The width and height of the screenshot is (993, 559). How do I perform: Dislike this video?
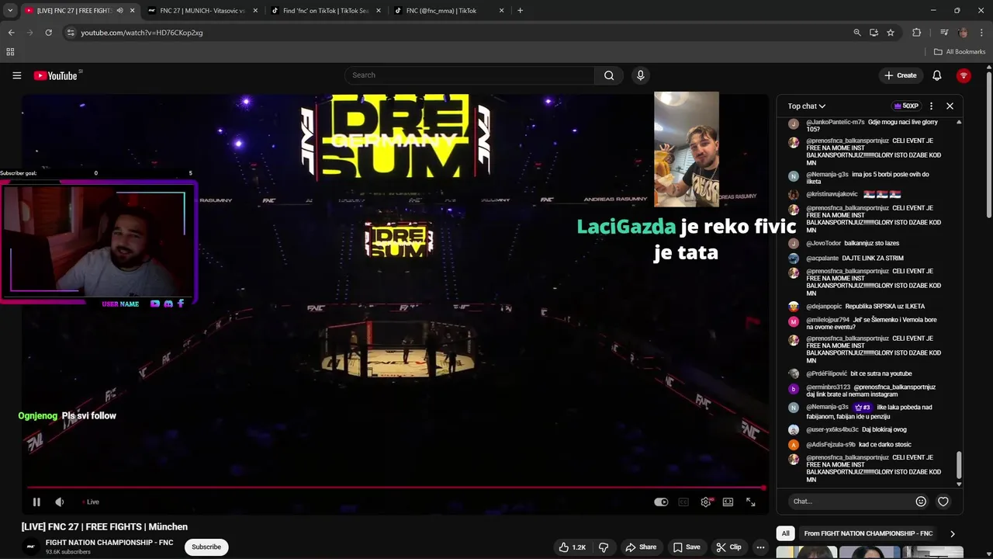pyautogui.click(x=604, y=547)
